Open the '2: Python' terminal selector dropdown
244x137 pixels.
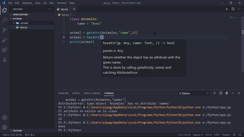click(x=194, y=93)
